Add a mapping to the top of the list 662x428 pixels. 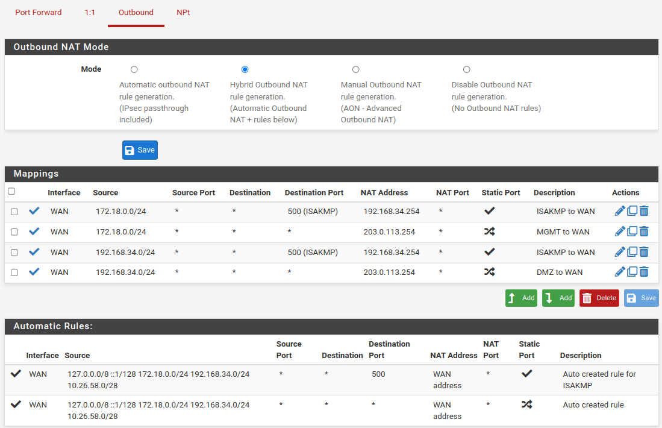tap(521, 298)
